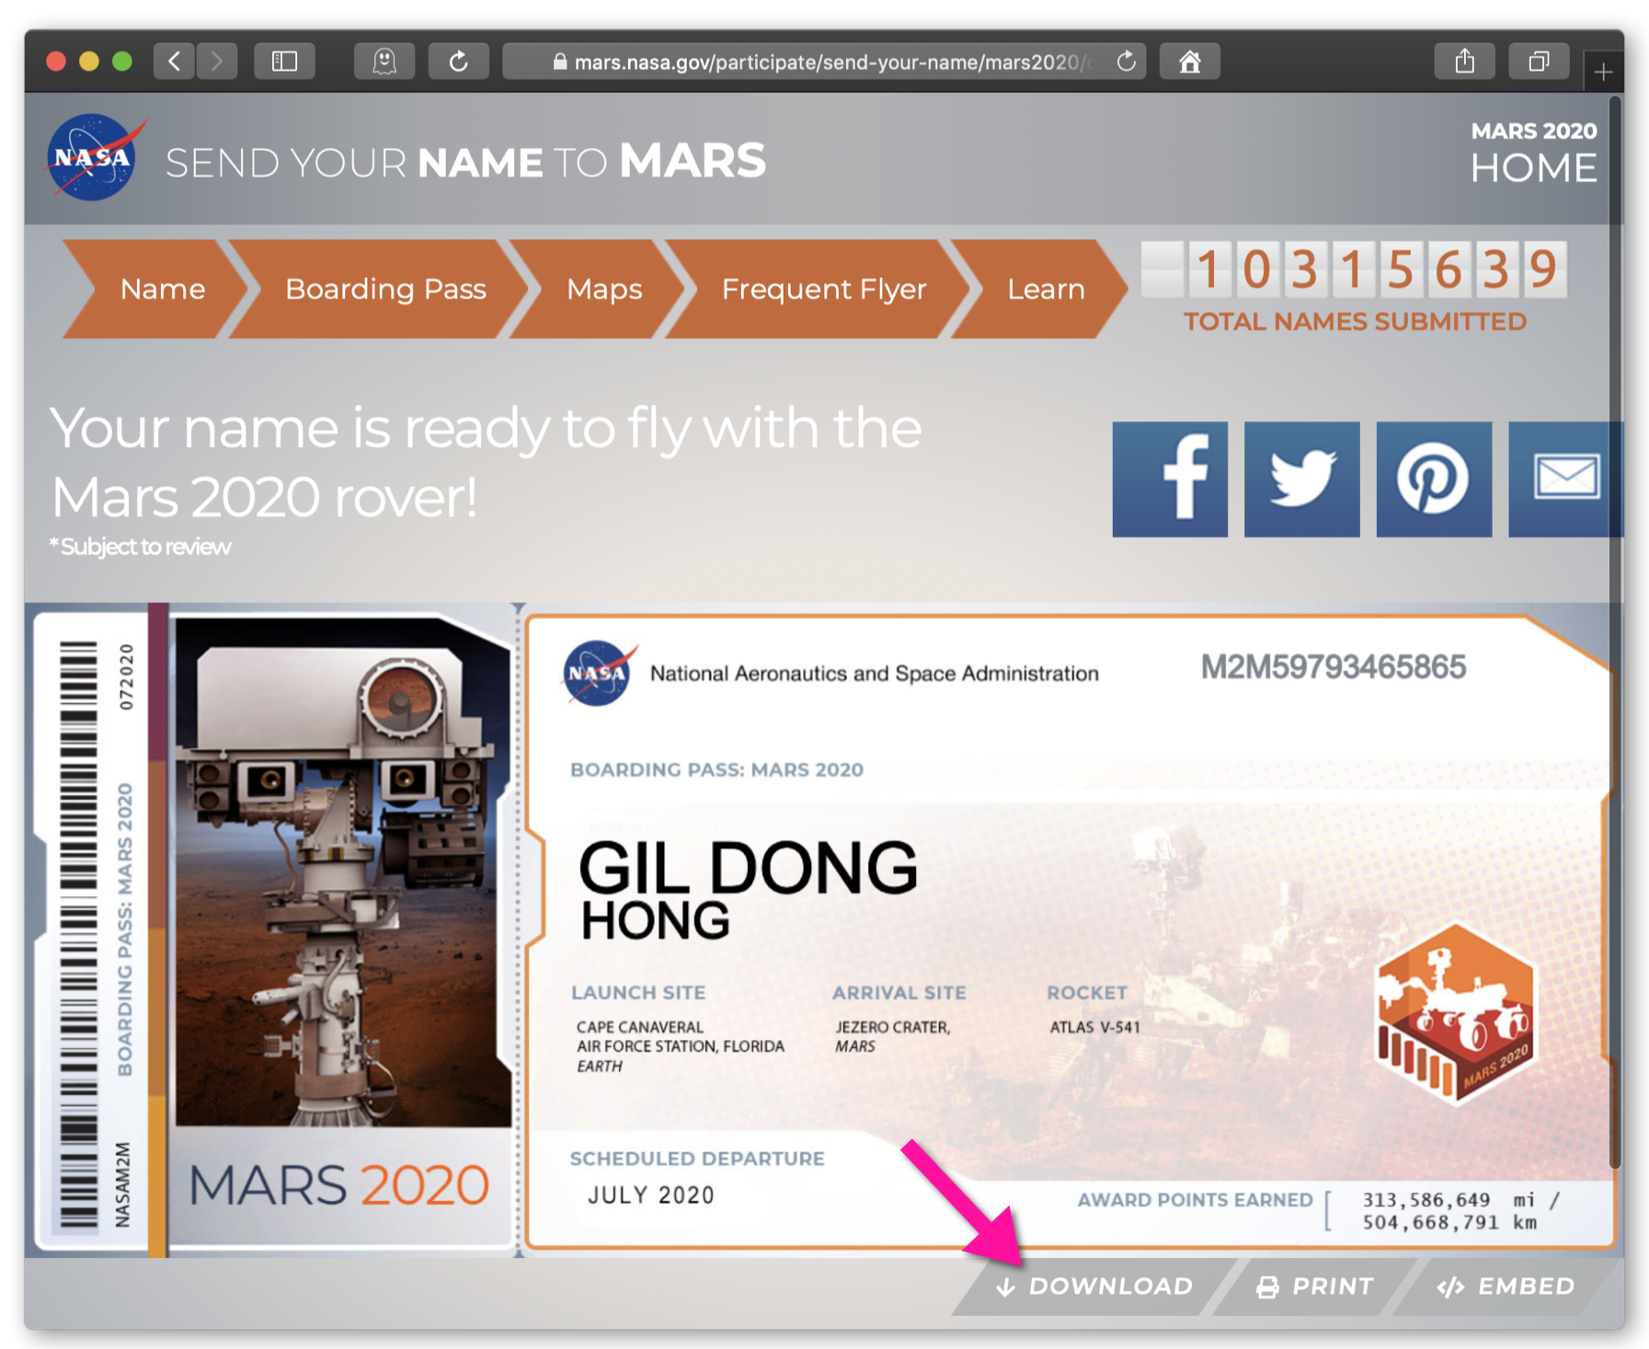Image resolution: width=1649 pixels, height=1349 pixels.
Task: Reload page using toolbar refresh button
Action: click(458, 62)
